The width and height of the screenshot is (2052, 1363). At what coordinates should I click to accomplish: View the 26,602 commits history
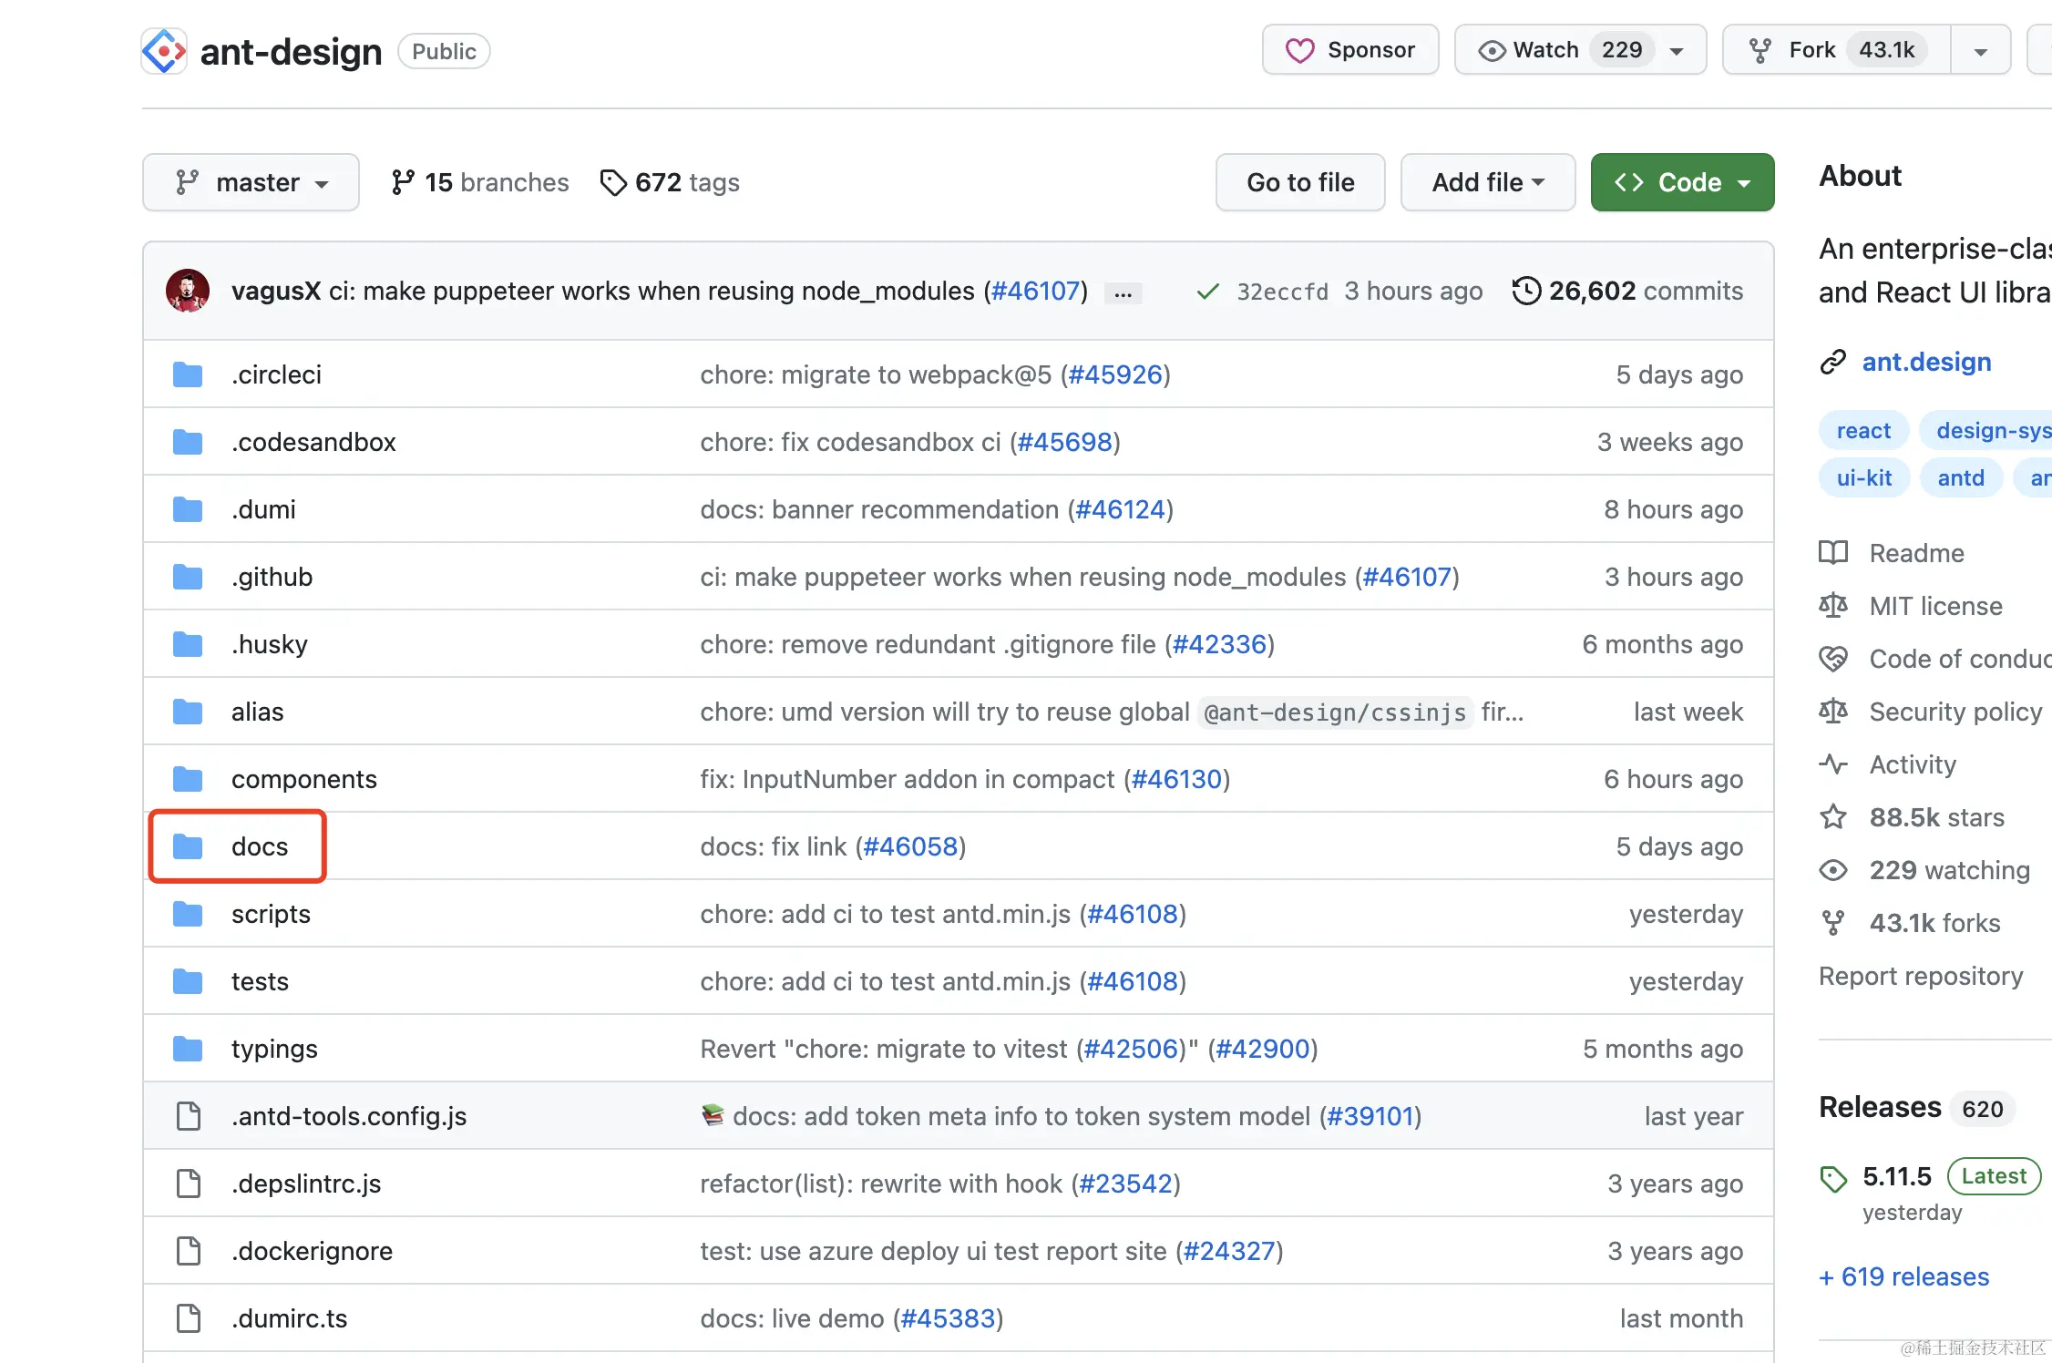pos(1627,292)
